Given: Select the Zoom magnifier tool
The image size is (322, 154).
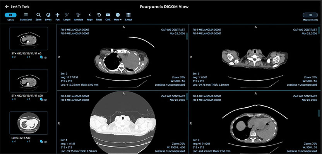Looking at the screenshot, I should point(38,15).
